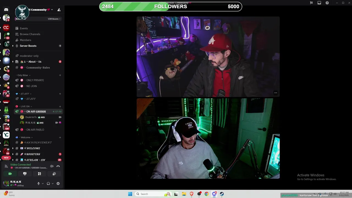Expand About Us channel threads

pyautogui.click(x=13, y=62)
